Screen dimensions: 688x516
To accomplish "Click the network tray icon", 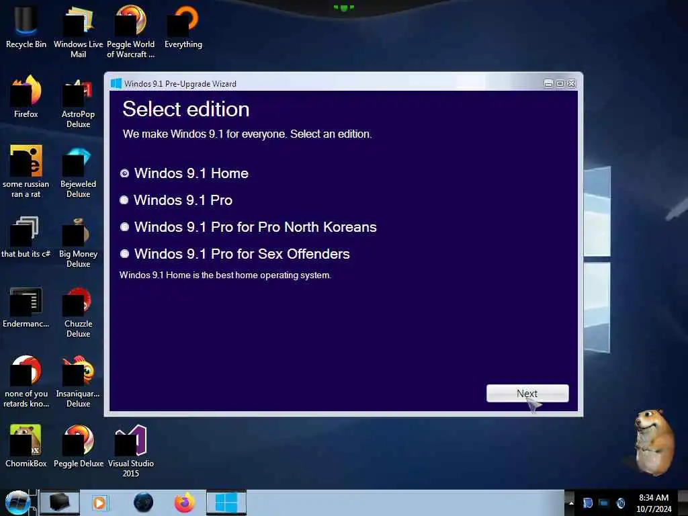I will coord(604,503).
